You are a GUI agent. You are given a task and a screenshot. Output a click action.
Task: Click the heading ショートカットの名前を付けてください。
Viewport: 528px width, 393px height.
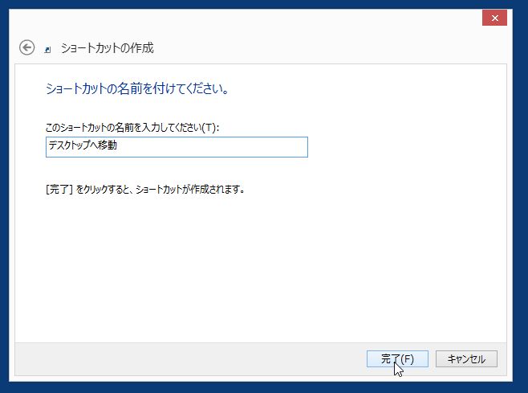coord(137,88)
